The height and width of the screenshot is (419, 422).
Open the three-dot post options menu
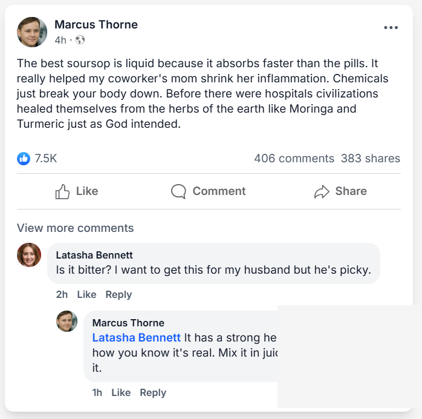[x=391, y=28]
